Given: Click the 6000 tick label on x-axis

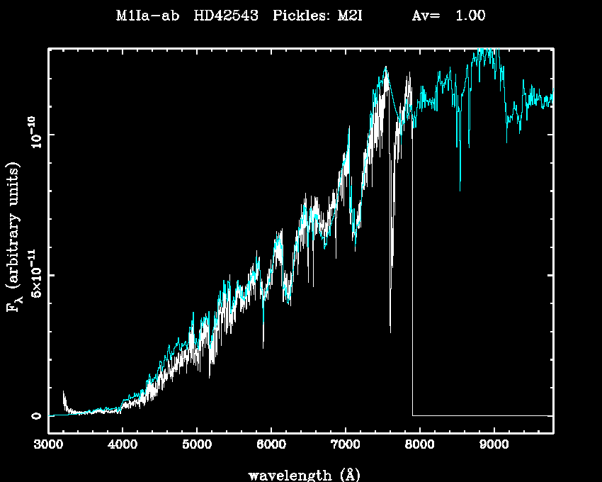Looking at the screenshot, I should click(x=271, y=445).
